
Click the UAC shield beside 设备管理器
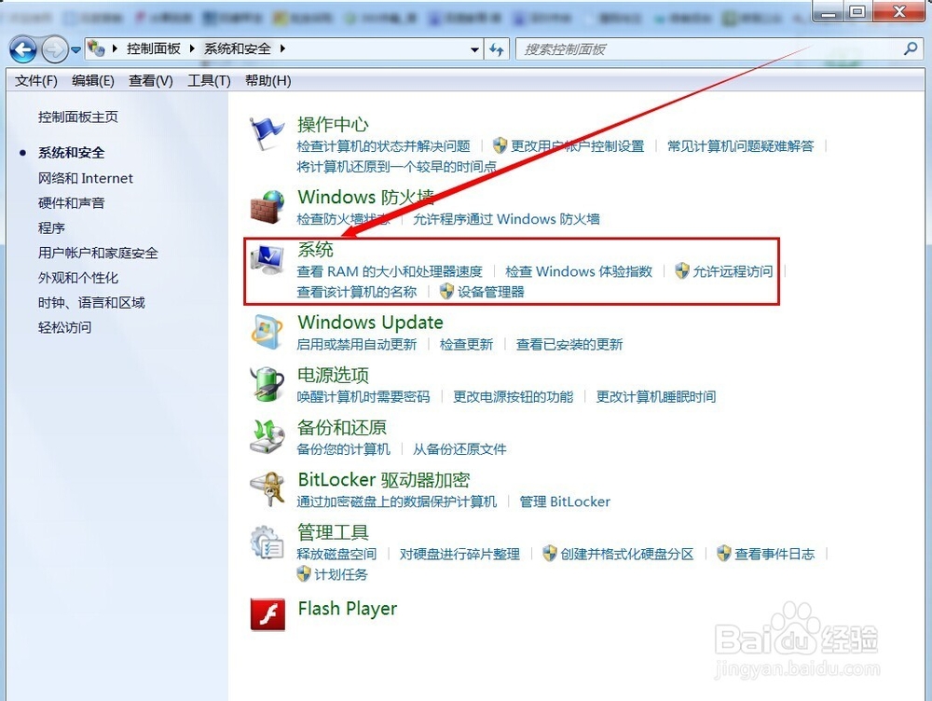coord(447,292)
